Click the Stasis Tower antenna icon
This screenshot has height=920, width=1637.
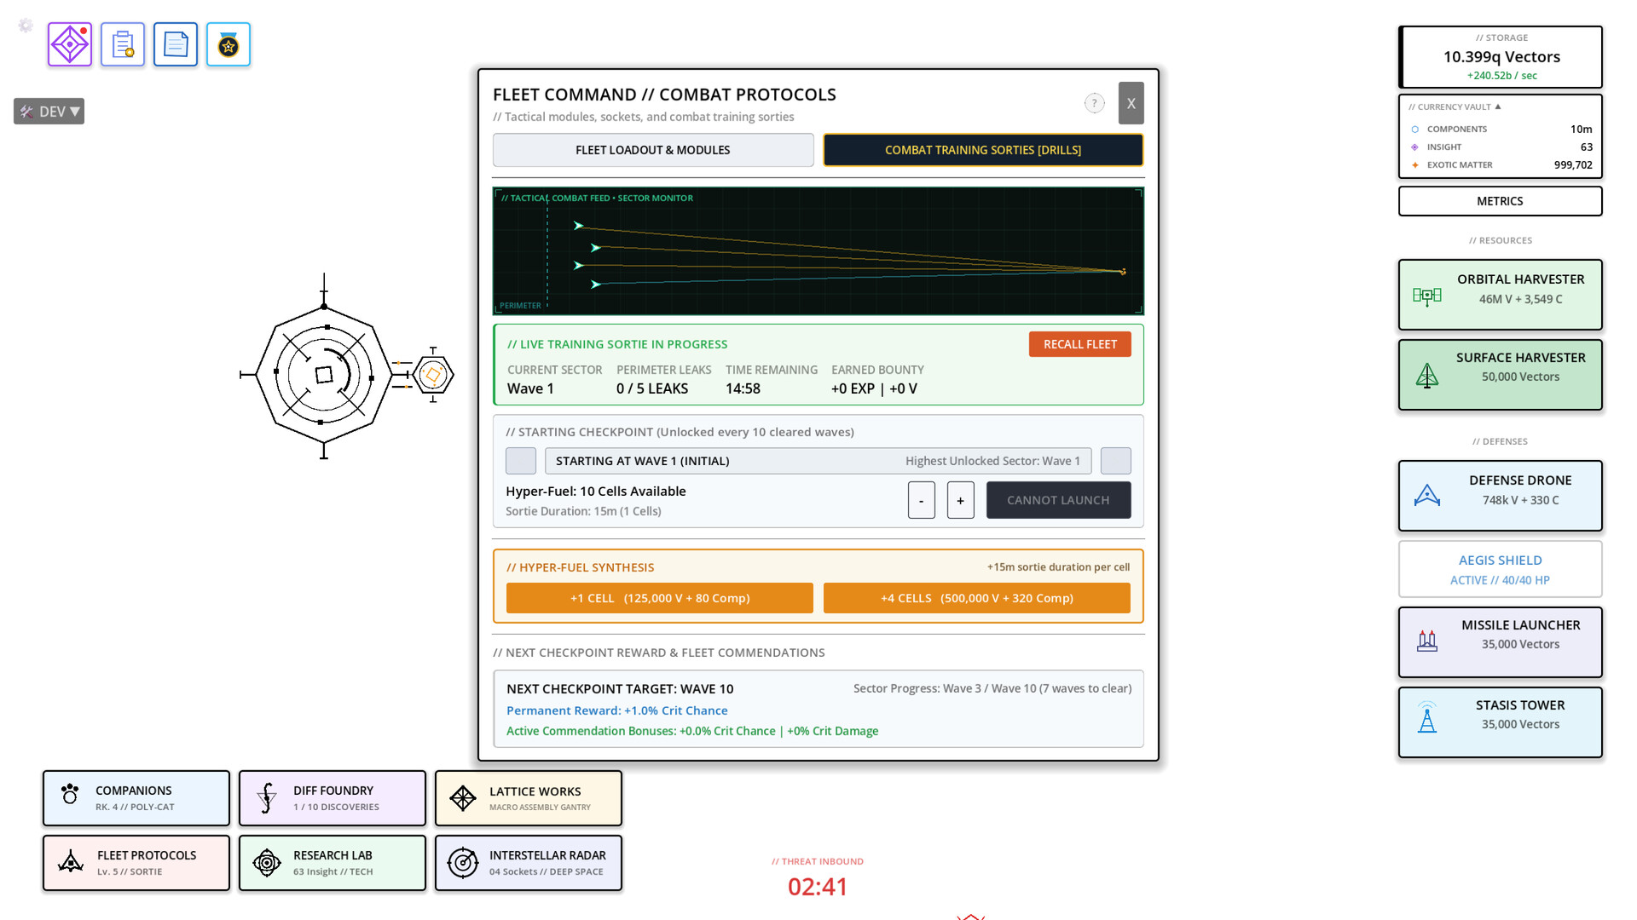pyautogui.click(x=1427, y=717)
